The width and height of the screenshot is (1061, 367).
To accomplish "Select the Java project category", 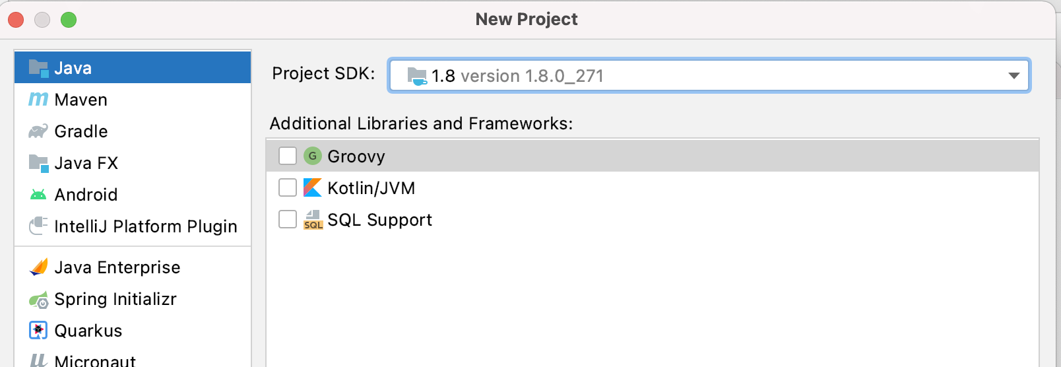I will (x=133, y=67).
